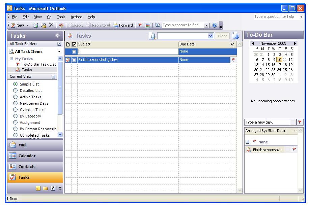Click the blue Help question mark icon
Image resolution: width=309 pixels, height=207 pixels.
pyautogui.click(x=215, y=25)
